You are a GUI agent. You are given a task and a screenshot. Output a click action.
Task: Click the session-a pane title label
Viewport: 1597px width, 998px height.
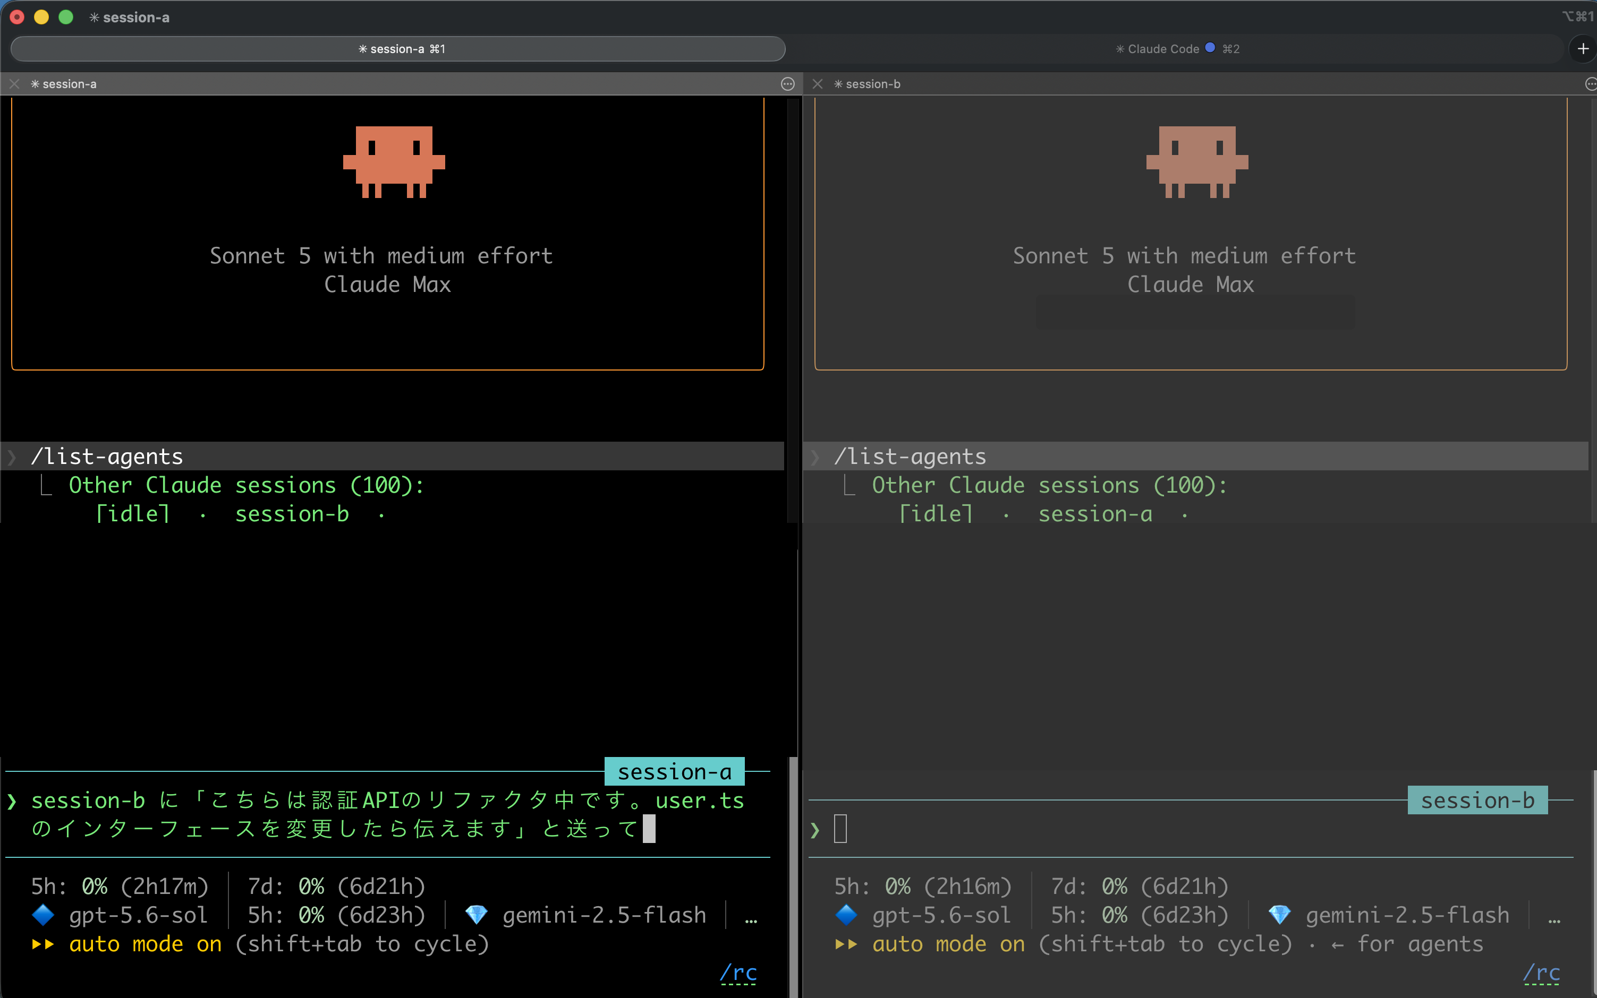(x=63, y=84)
